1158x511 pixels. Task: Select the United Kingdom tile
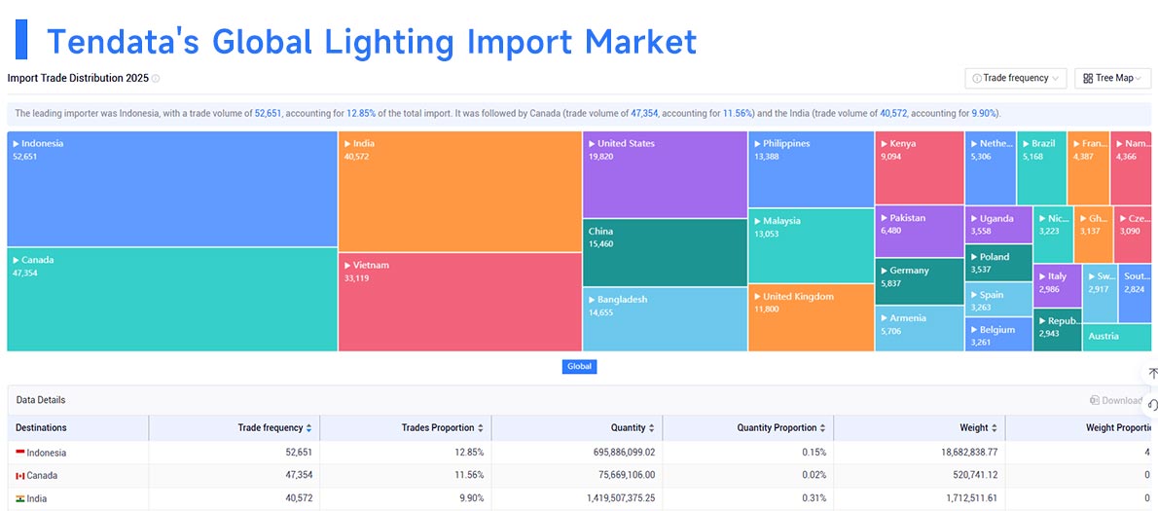[x=811, y=317]
